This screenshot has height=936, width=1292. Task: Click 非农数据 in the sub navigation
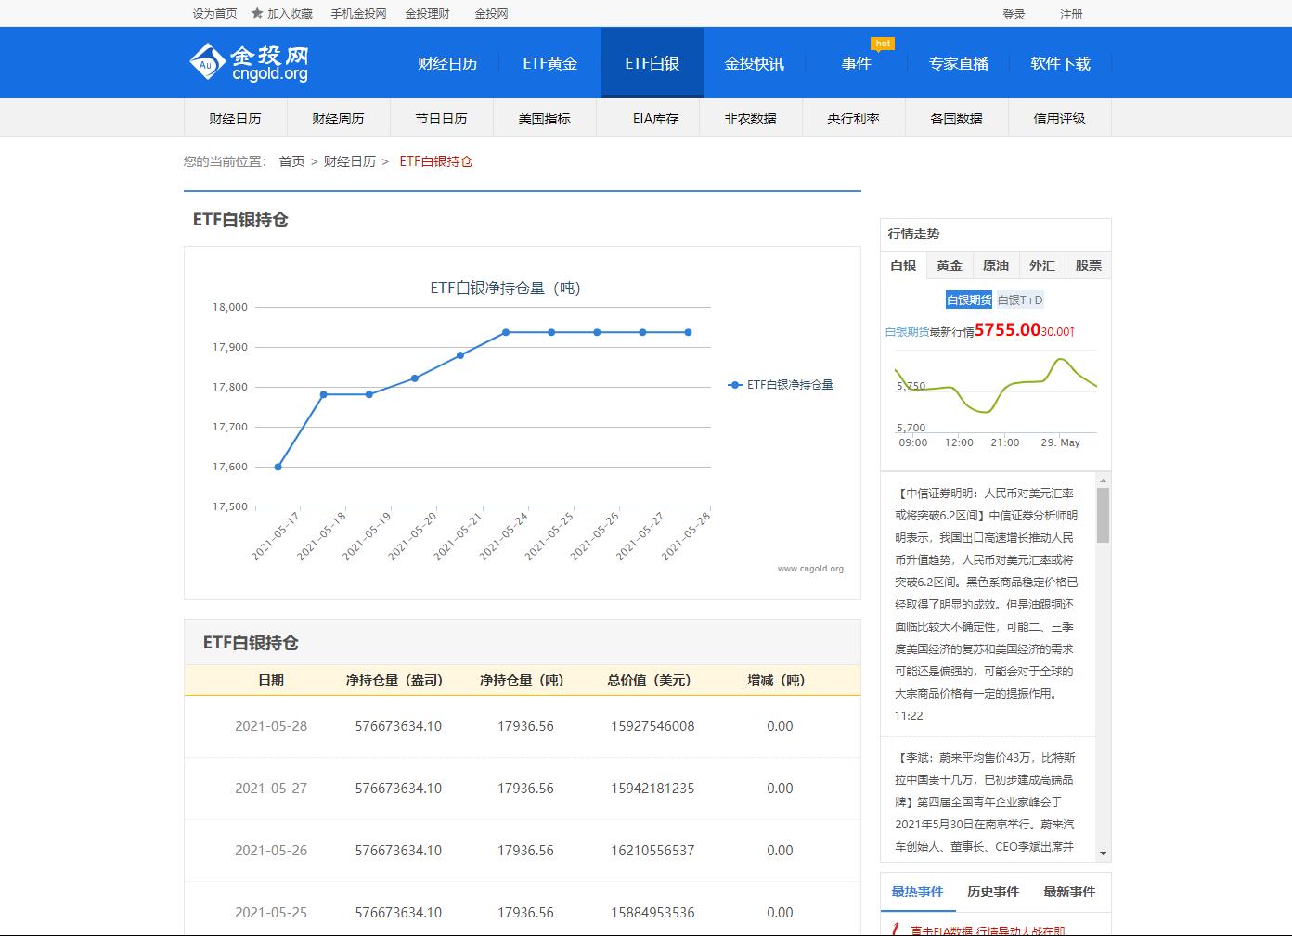pos(750,118)
